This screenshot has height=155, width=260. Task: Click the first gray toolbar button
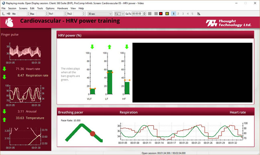150,14
